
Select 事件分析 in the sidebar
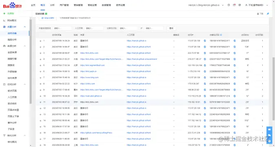click(12, 123)
